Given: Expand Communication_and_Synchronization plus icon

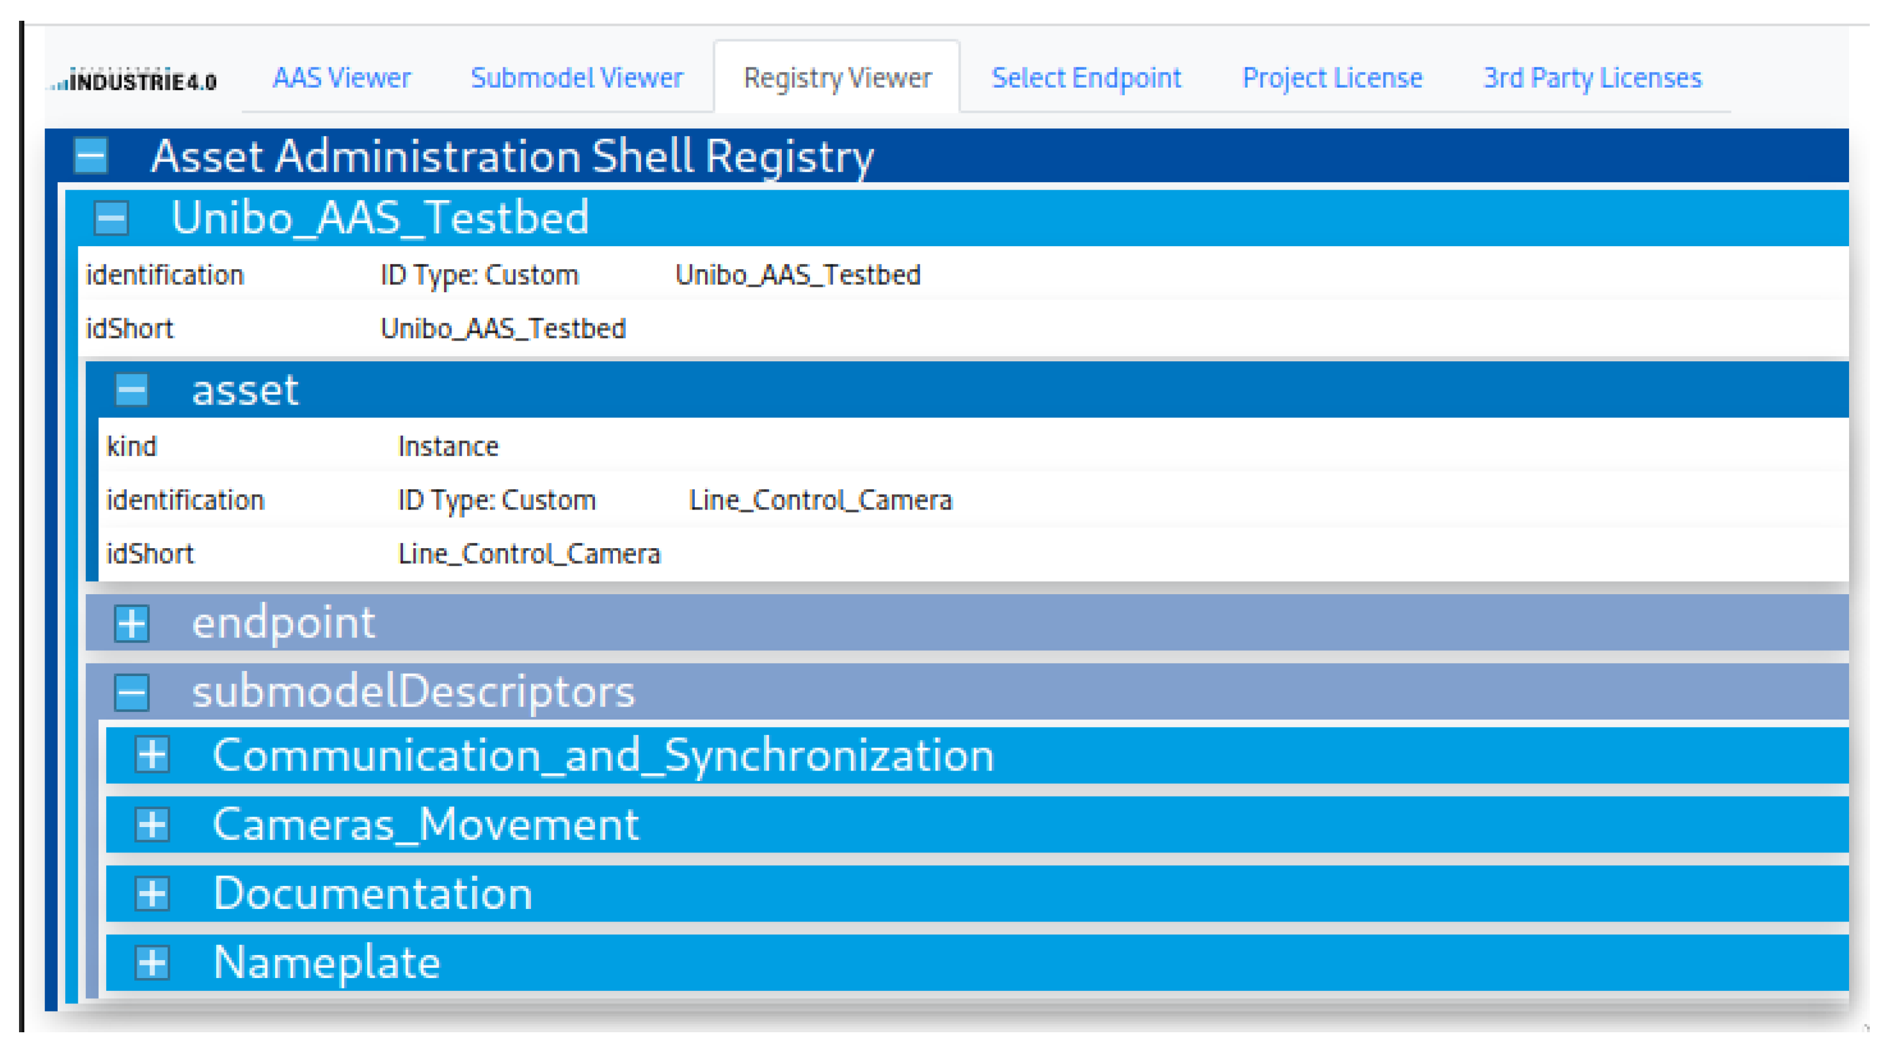Looking at the screenshot, I should pyautogui.click(x=153, y=754).
